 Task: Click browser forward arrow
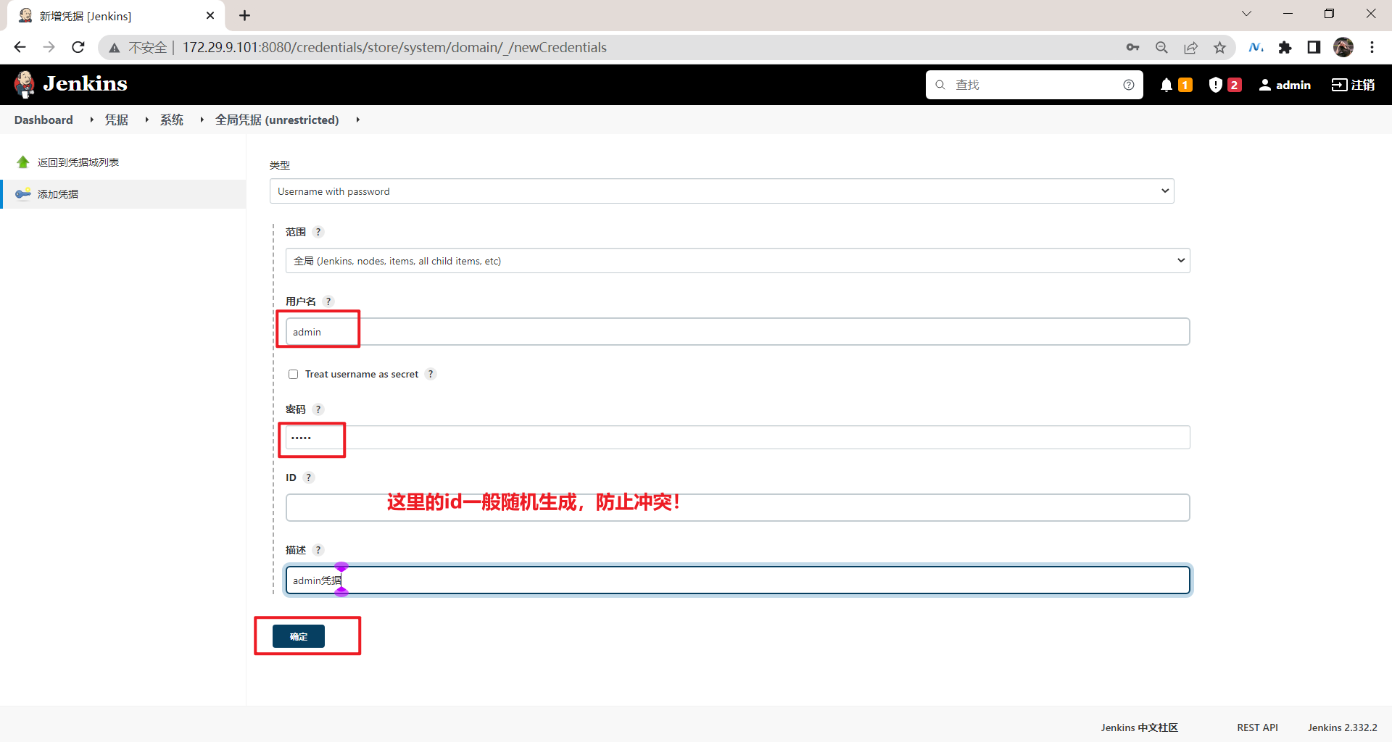[x=49, y=47]
